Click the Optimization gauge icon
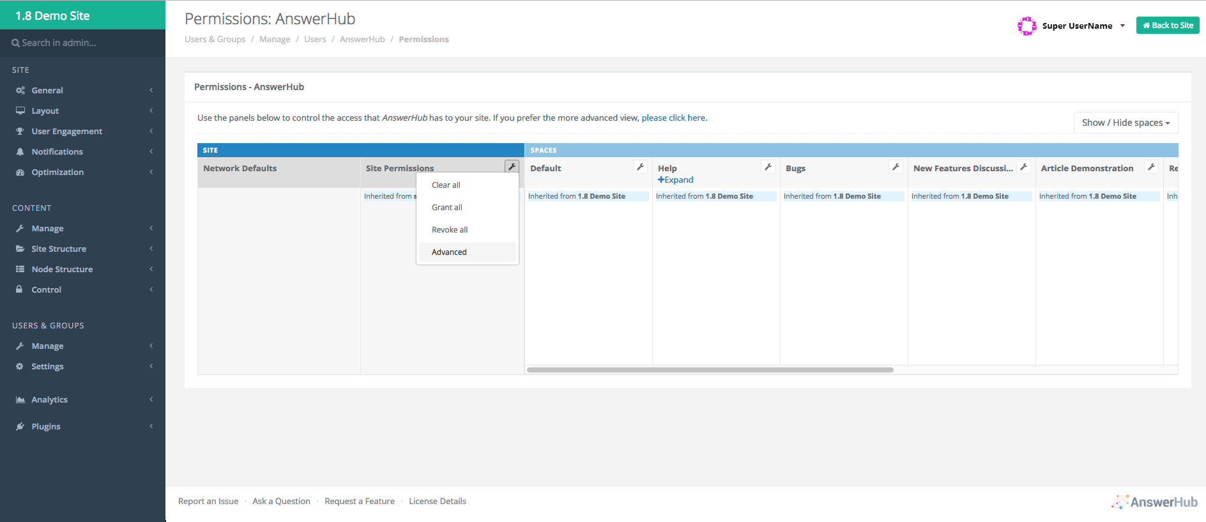The height and width of the screenshot is (522, 1206). [x=20, y=172]
